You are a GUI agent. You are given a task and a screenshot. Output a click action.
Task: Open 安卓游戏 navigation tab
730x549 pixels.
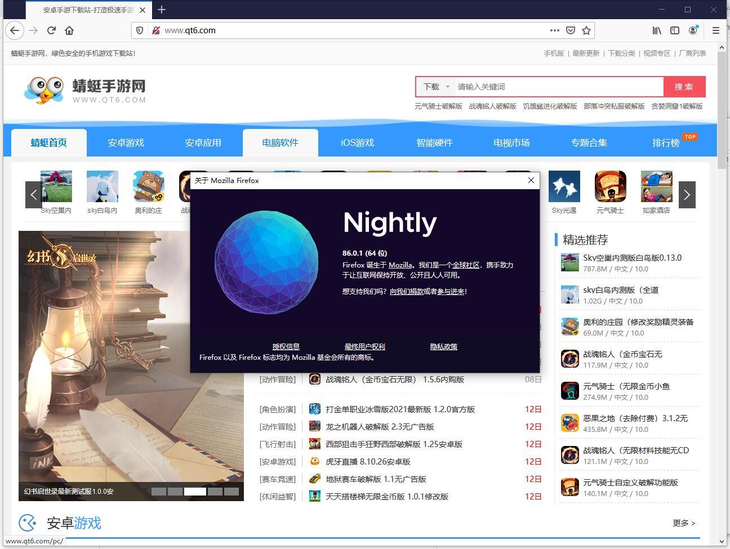[x=126, y=142]
